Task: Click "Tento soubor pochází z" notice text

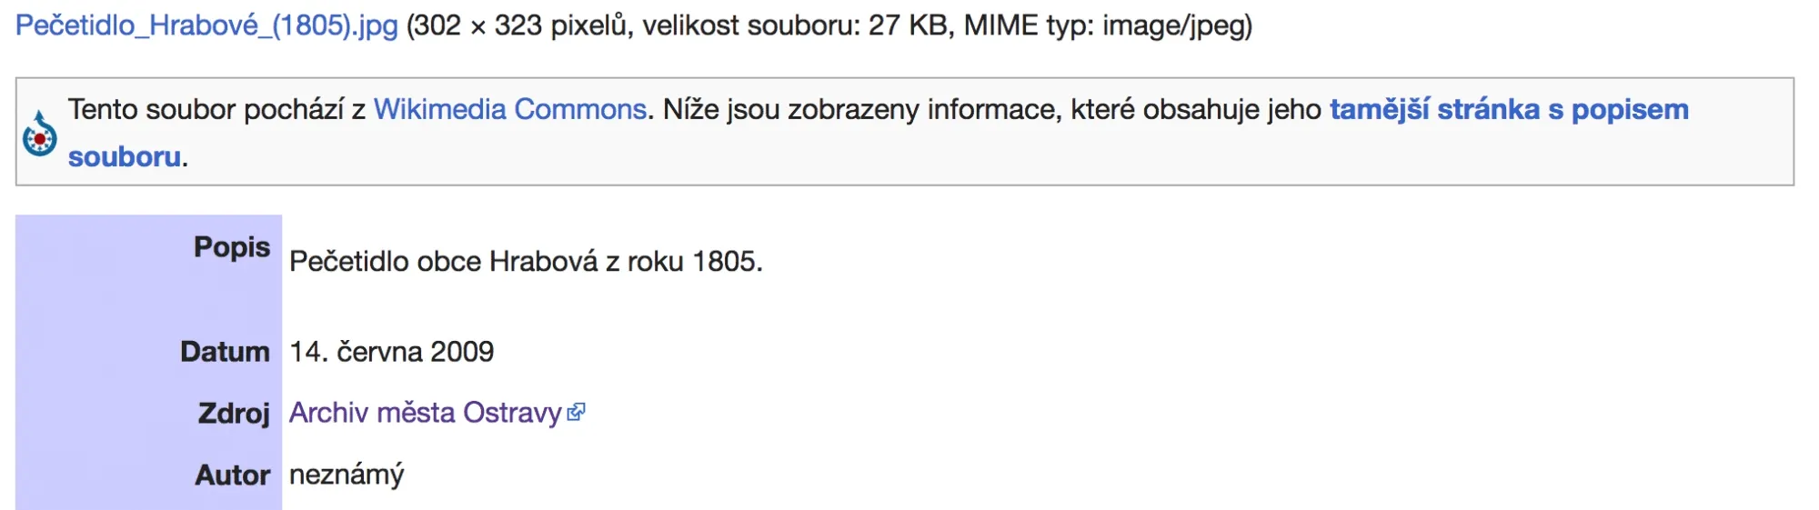Action: pyautogui.click(x=216, y=110)
